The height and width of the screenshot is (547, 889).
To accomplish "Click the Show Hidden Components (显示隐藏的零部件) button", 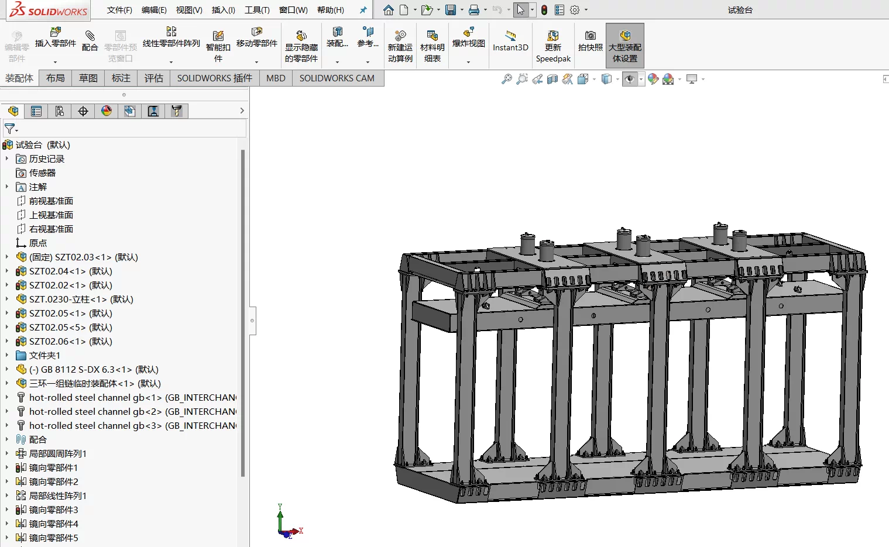I will pyautogui.click(x=301, y=46).
